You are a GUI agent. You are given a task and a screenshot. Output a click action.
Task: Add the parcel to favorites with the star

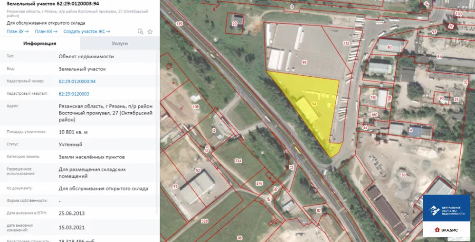point(150,31)
